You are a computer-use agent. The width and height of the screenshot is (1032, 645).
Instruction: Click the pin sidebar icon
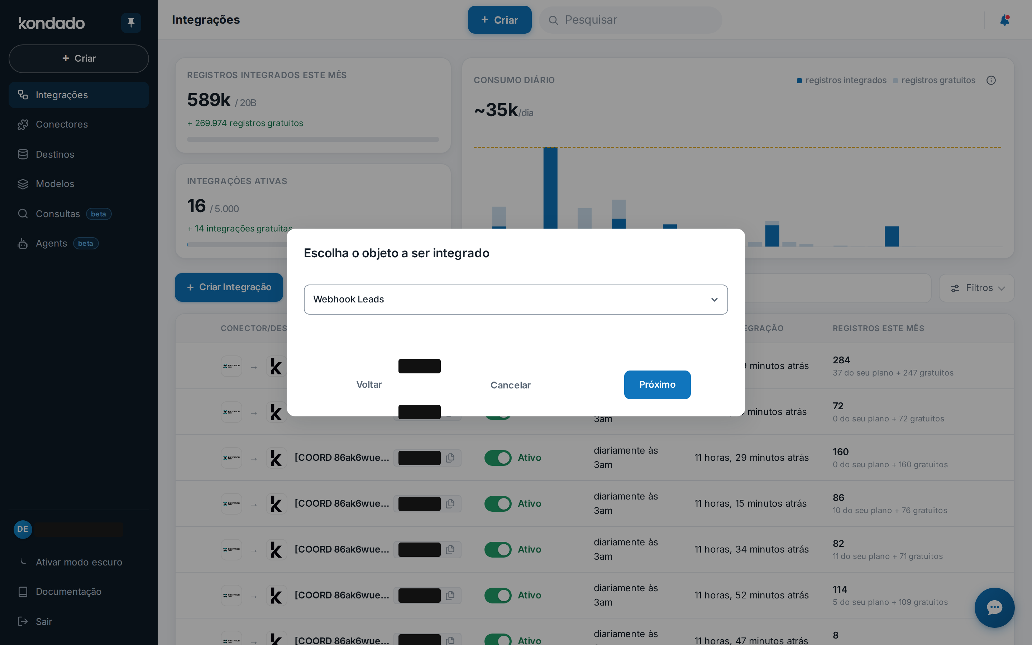point(131,23)
